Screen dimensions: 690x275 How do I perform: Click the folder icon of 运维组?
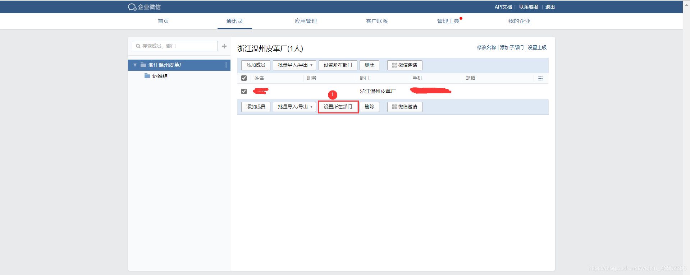(x=147, y=76)
